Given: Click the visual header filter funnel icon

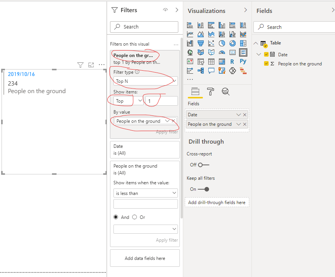Looking at the screenshot, I should coord(80,65).
